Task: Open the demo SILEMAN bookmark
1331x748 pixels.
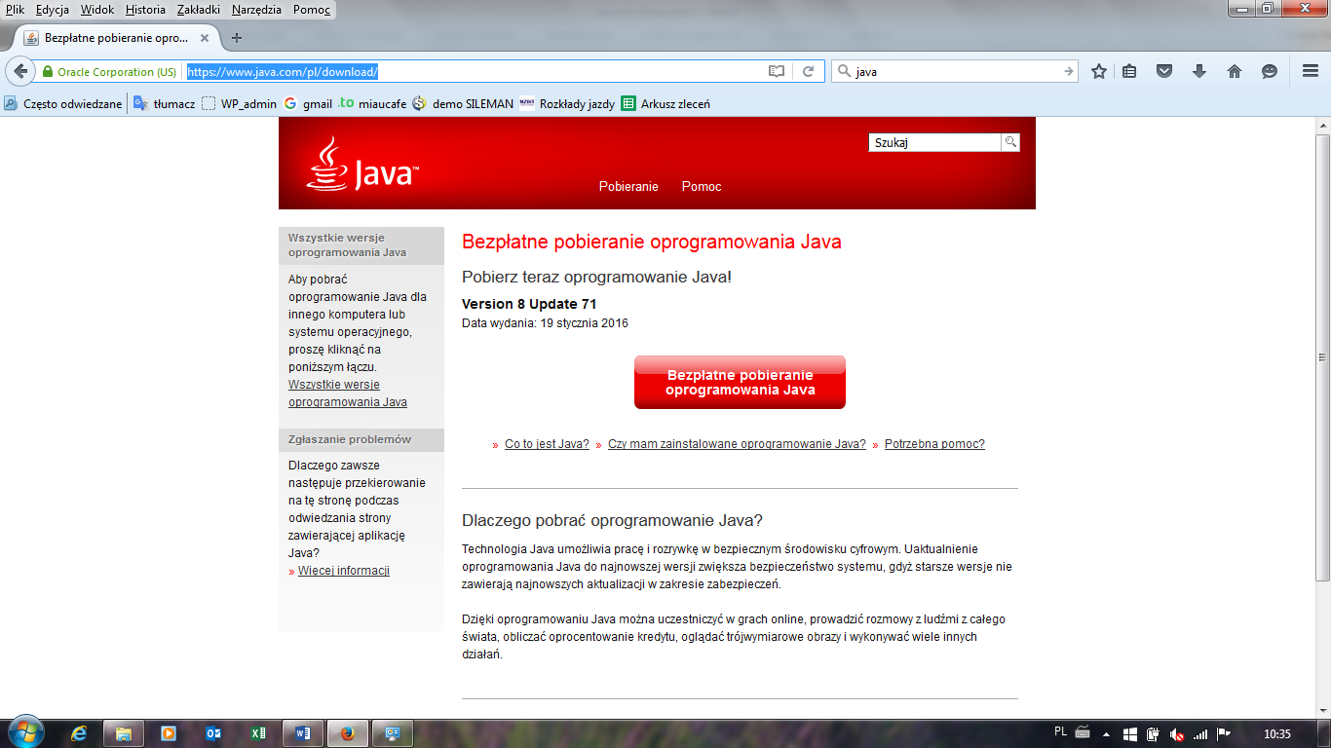Action: pyautogui.click(x=463, y=103)
